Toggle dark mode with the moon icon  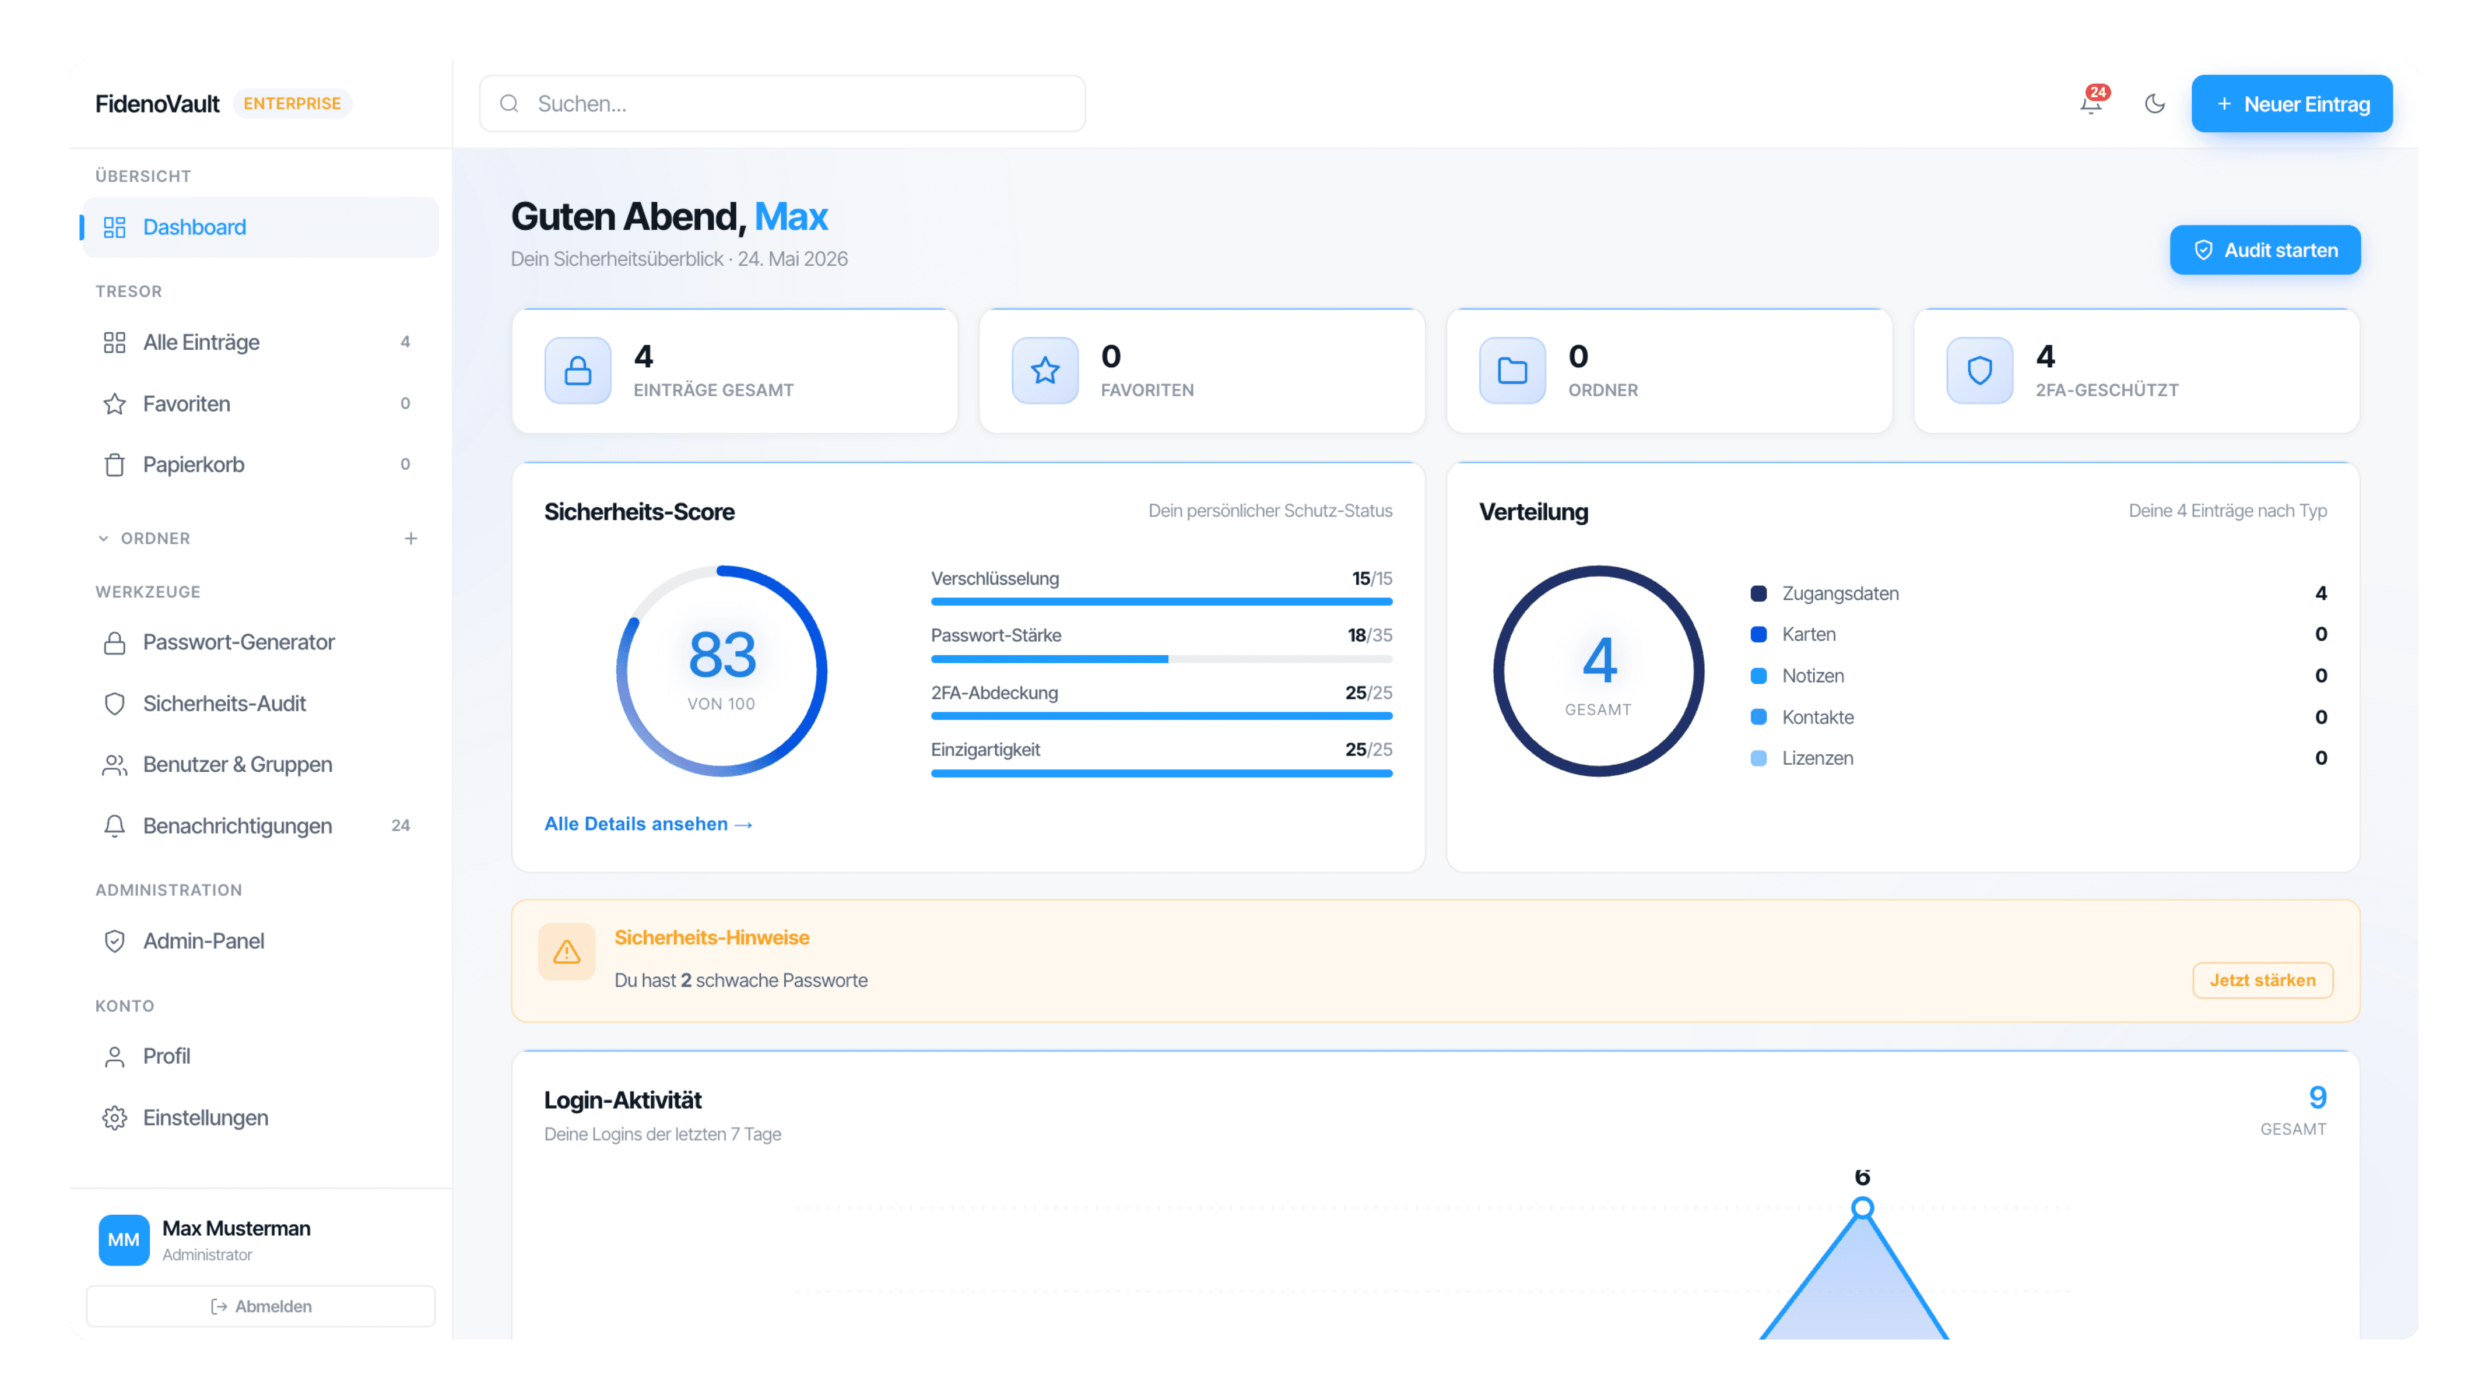click(2155, 103)
